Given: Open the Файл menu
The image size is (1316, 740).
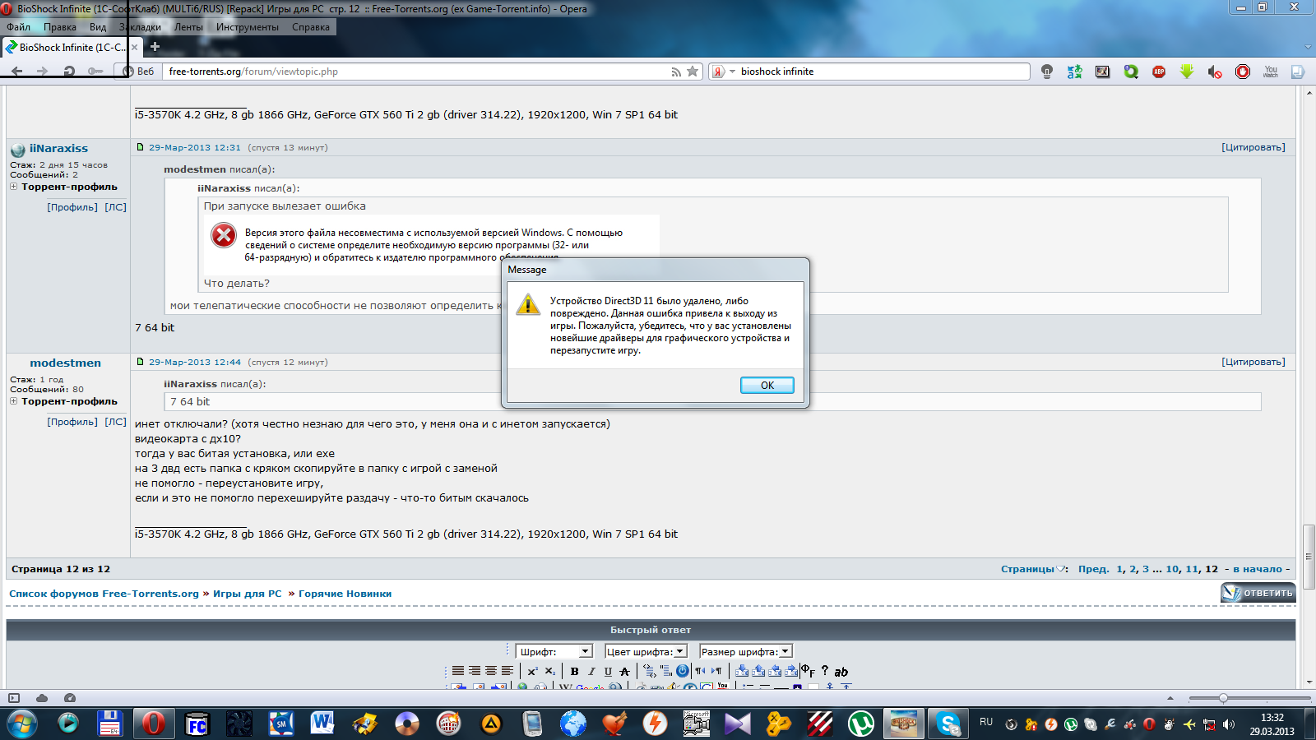Looking at the screenshot, I should (x=18, y=27).
